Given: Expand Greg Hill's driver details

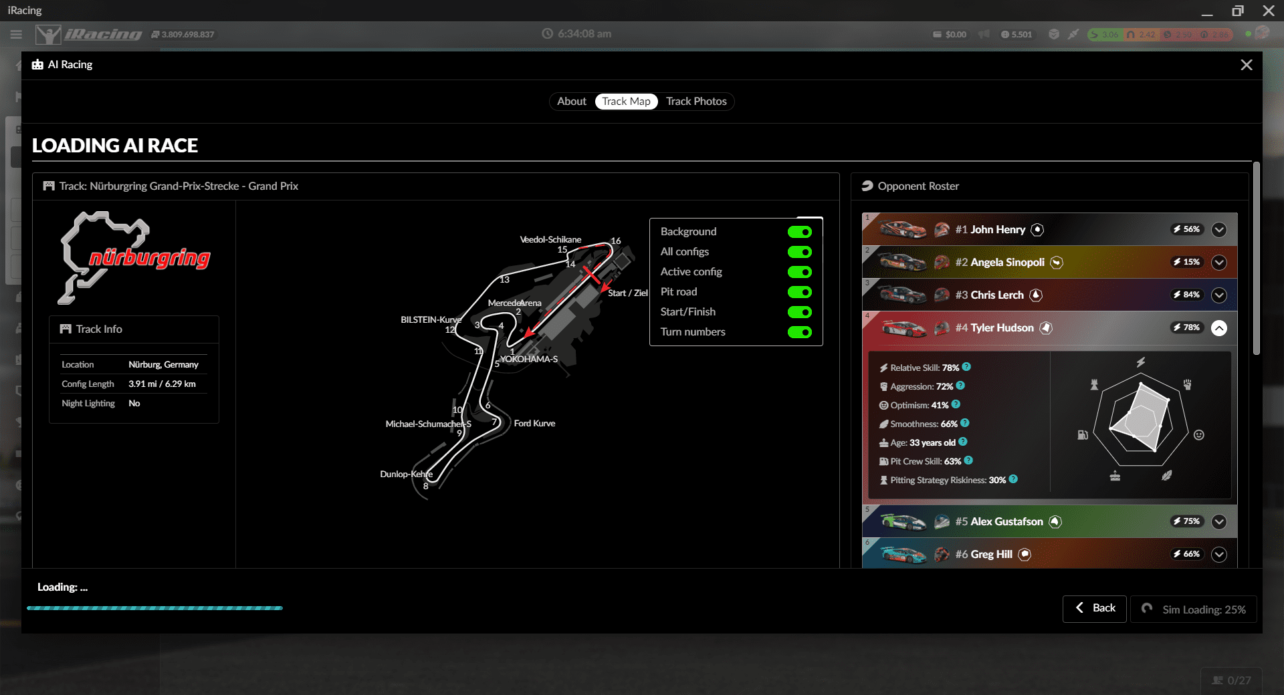Looking at the screenshot, I should click(1219, 555).
